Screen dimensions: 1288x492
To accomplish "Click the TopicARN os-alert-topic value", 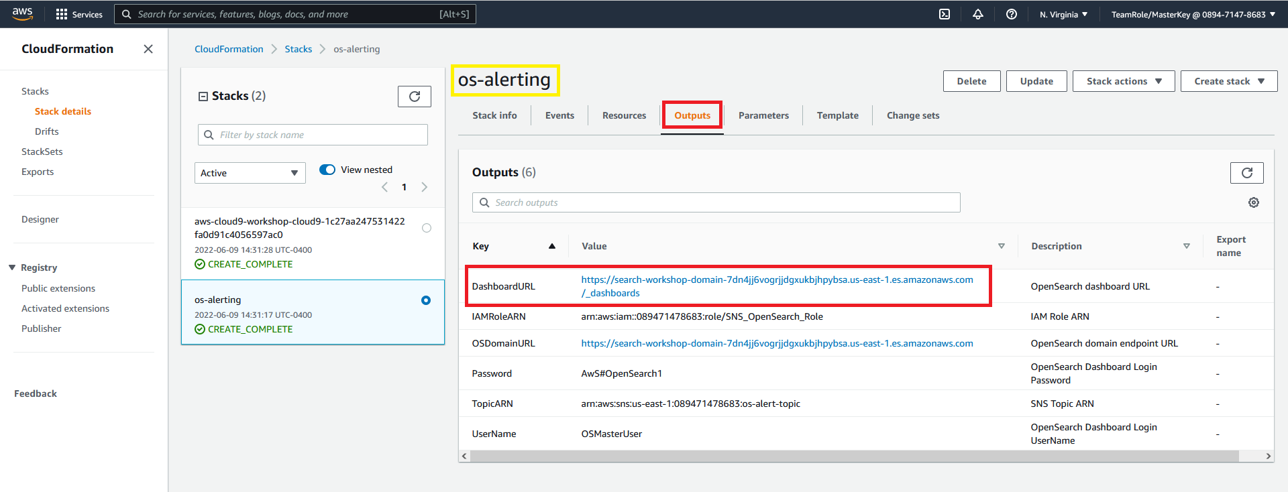I will click(690, 404).
